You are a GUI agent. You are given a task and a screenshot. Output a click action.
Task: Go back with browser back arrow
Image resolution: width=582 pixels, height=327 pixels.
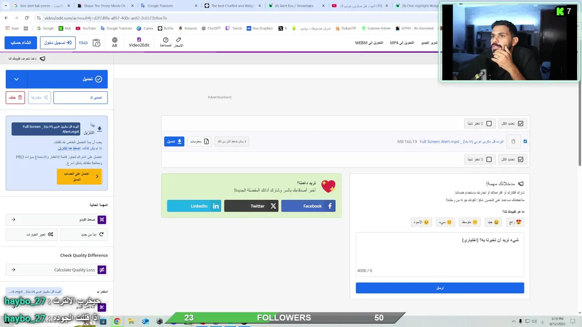6,18
